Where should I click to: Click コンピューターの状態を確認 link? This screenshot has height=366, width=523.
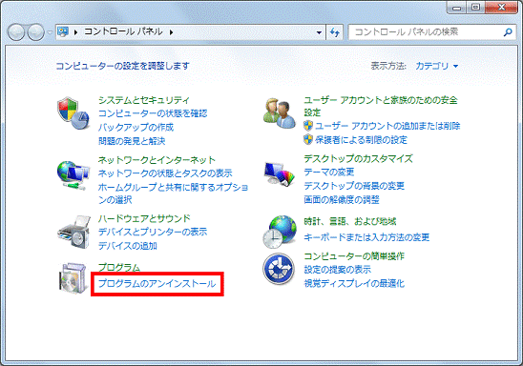(x=153, y=113)
